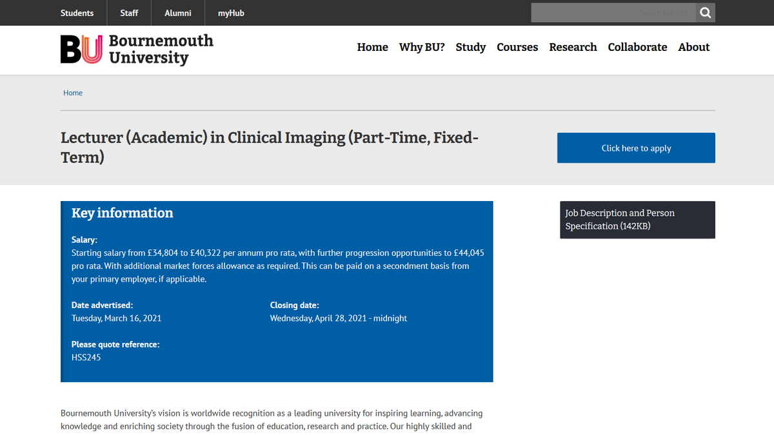This screenshot has width=774, height=435.
Task: Open the Staff section
Action: (129, 12)
